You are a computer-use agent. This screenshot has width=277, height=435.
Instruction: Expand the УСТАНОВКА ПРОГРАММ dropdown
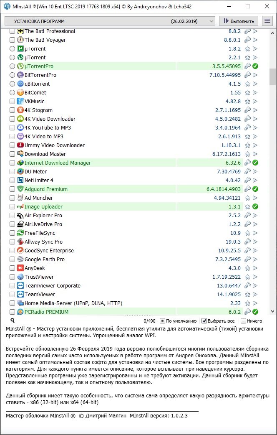point(211,21)
